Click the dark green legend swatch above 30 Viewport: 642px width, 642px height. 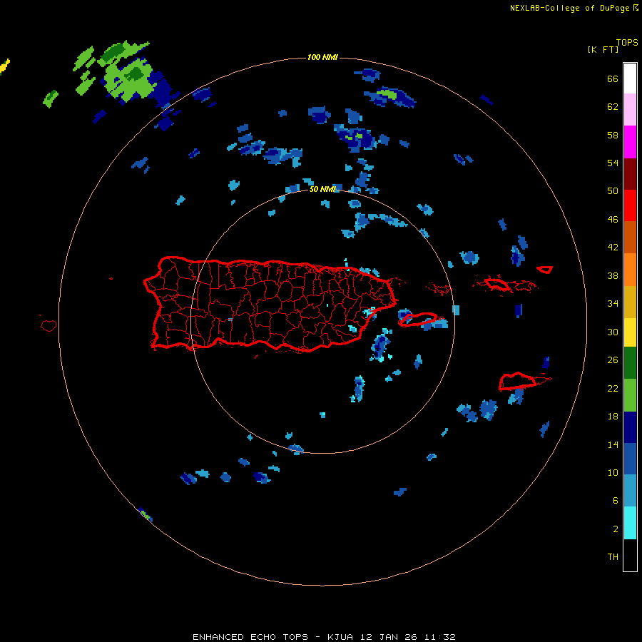click(630, 363)
